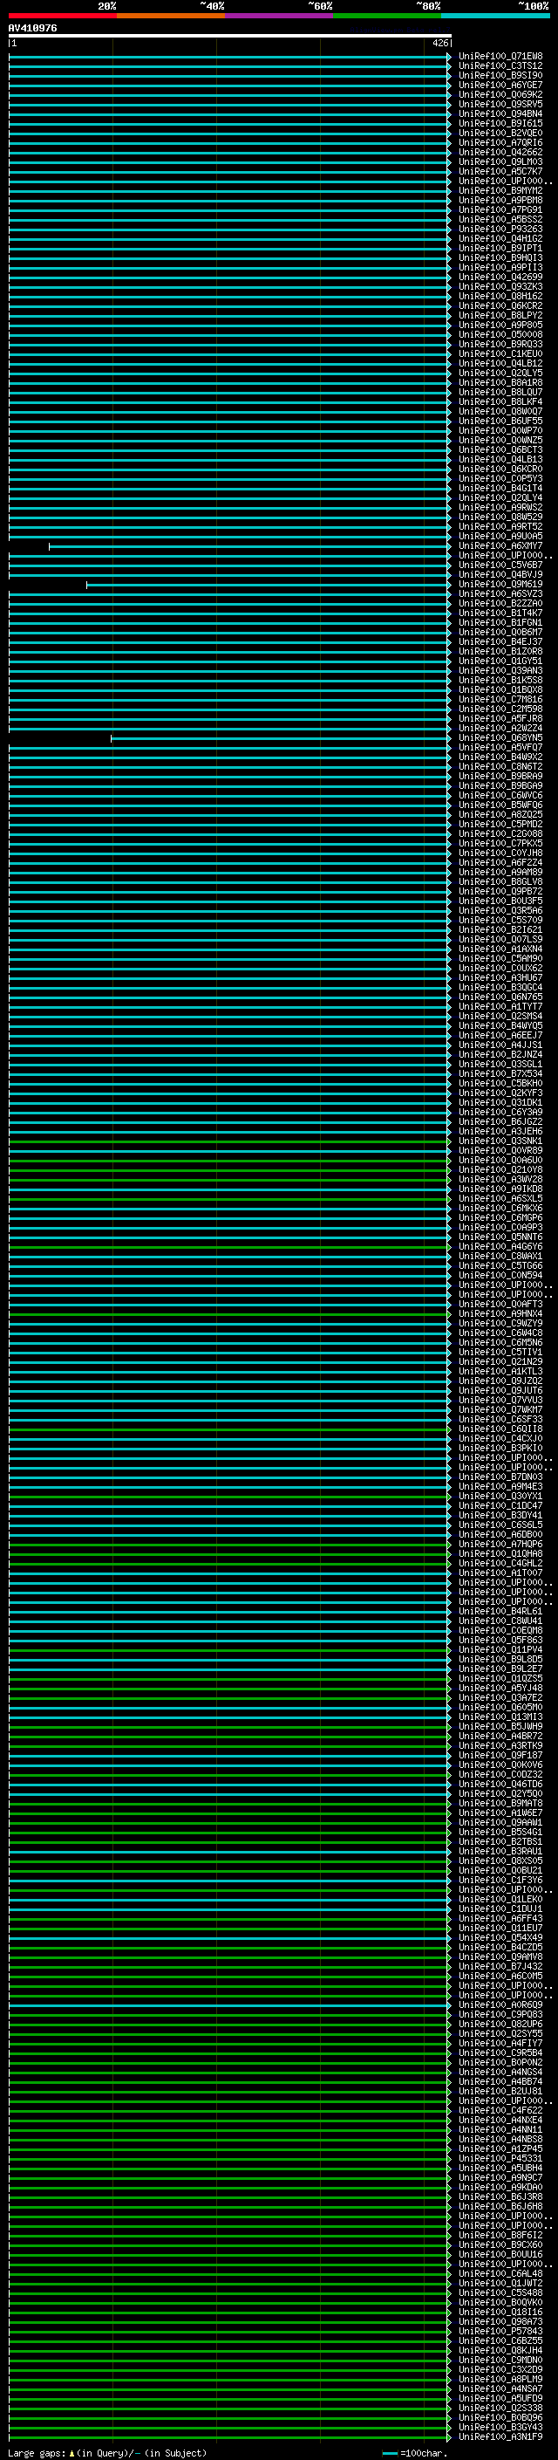The image size is (558, 2460).
Task: Click the purple ~60% identity color bar
Action: [x=278, y=16]
